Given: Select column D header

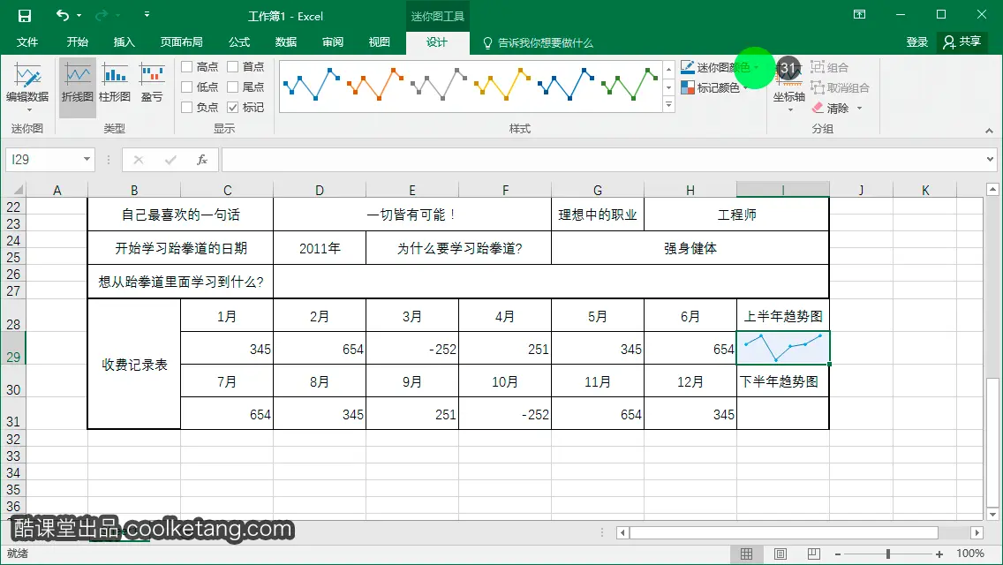Looking at the screenshot, I should pos(320,190).
